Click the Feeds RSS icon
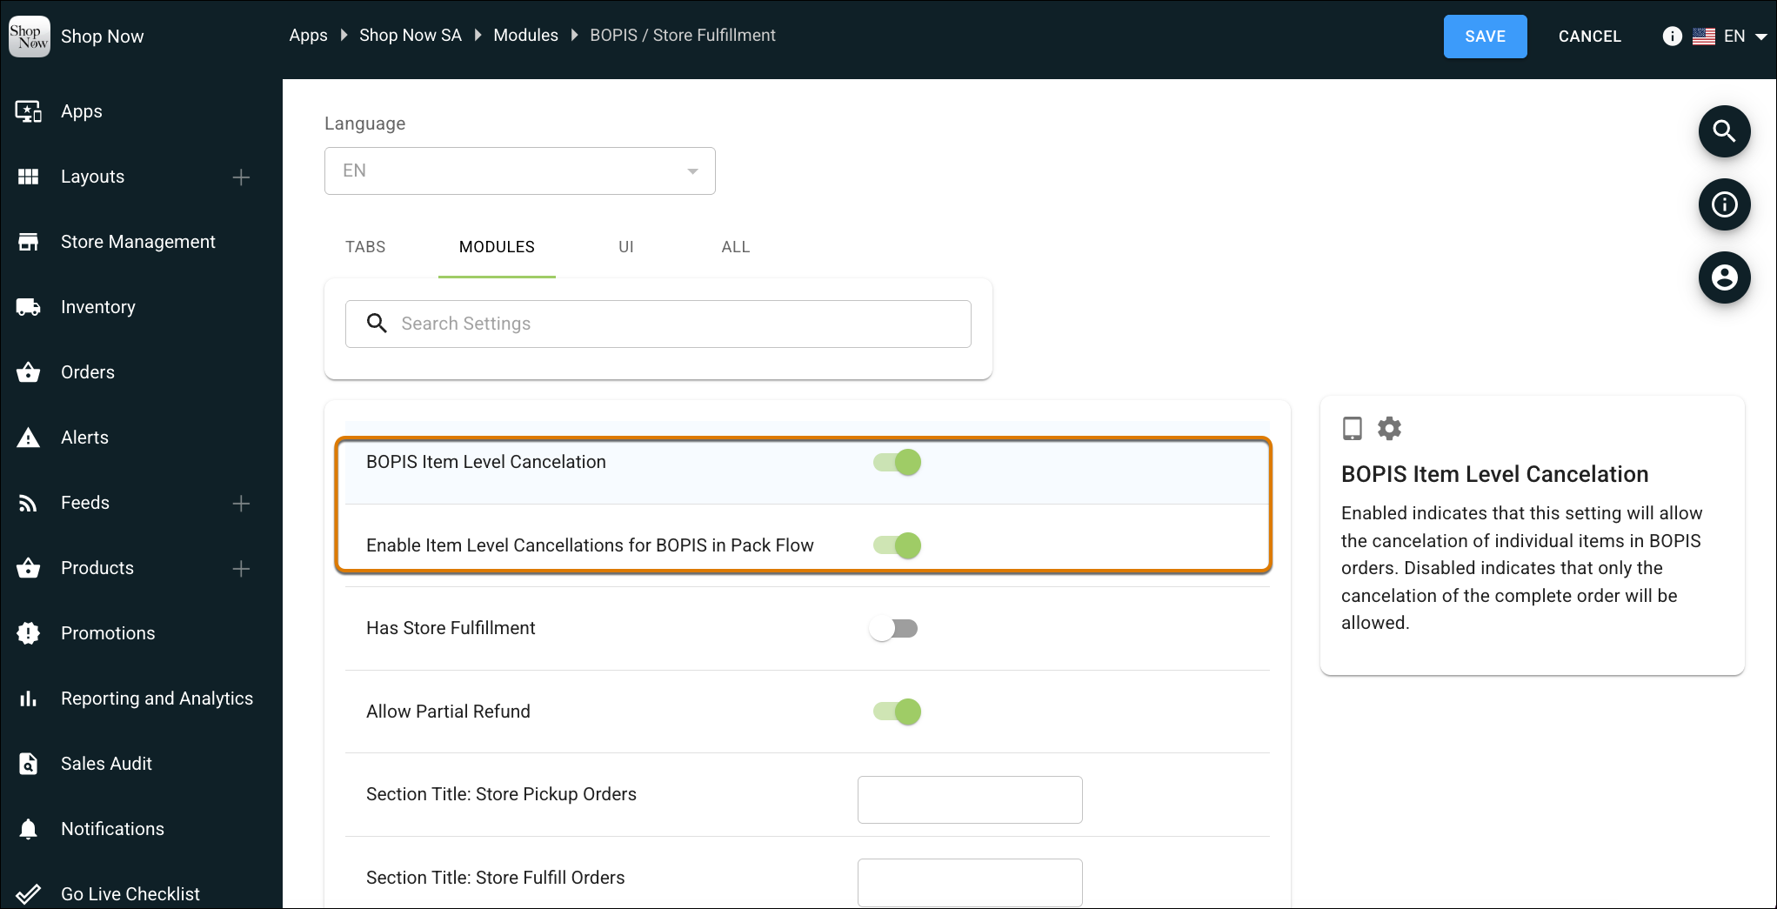1777x909 pixels. tap(29, 503)
